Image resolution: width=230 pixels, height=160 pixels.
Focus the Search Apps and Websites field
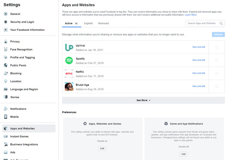[205, 23]
